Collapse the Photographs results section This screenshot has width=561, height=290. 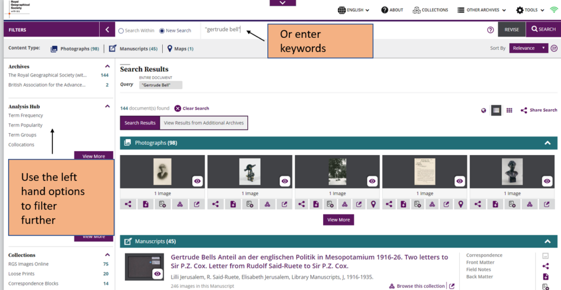[x=546, y=143]
